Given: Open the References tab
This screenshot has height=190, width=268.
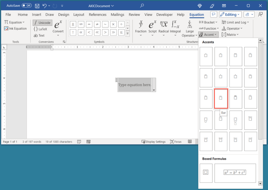Looking at the screenshot, I should click(98, 15).
